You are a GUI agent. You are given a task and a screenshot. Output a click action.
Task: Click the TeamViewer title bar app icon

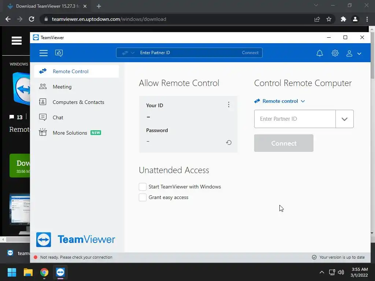(36, 38)
